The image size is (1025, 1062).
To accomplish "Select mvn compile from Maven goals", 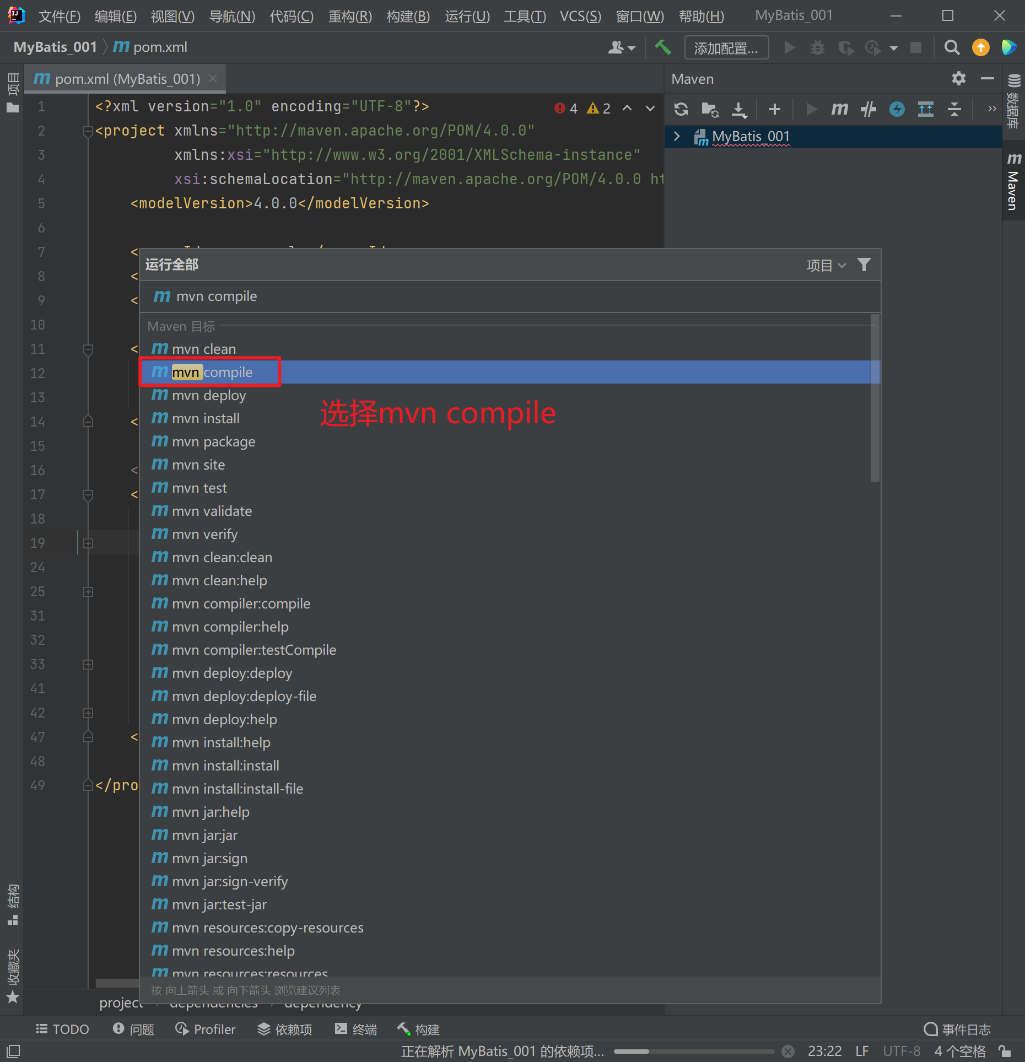I will 510,372.
